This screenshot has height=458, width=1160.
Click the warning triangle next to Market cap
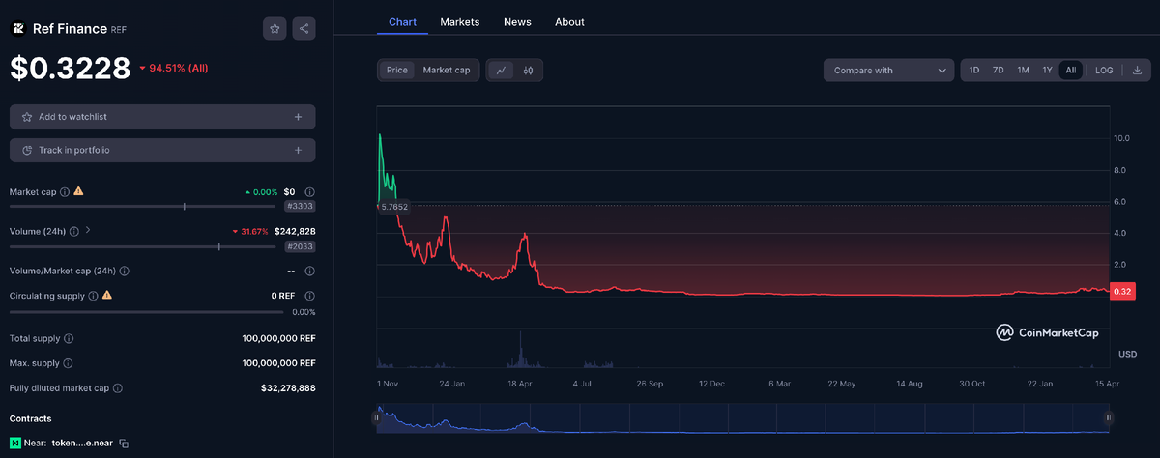(78, 191)
